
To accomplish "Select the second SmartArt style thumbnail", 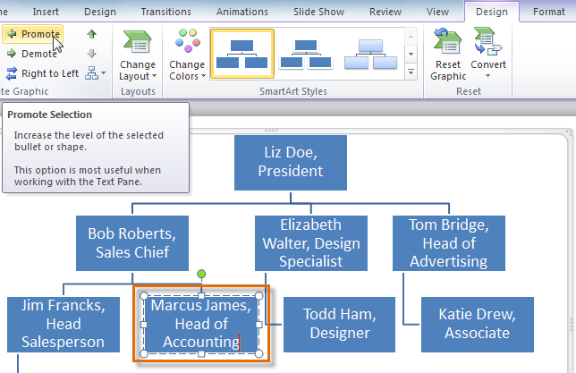I will tap(305, 53).
